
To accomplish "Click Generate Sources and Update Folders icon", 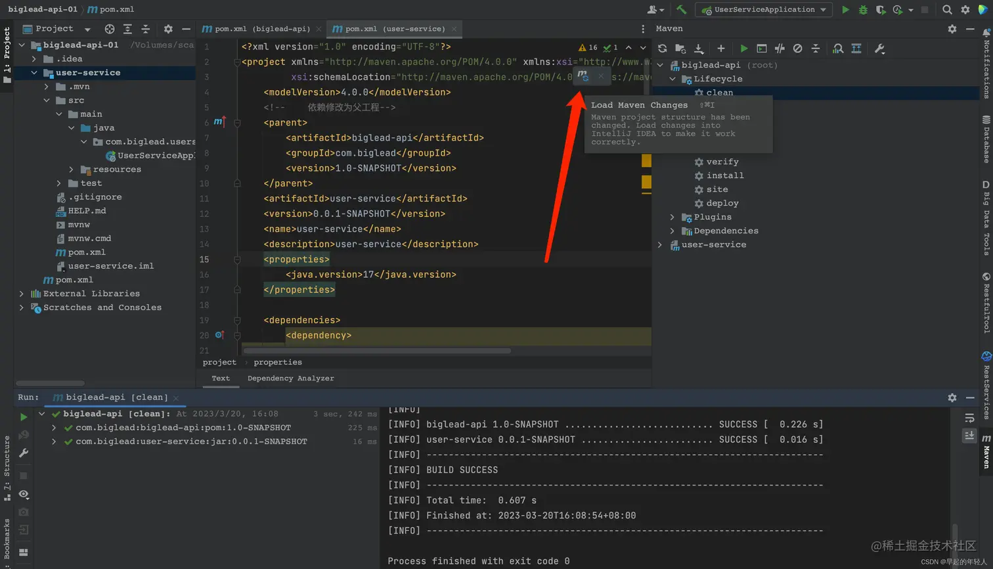I will click(680, 49).
